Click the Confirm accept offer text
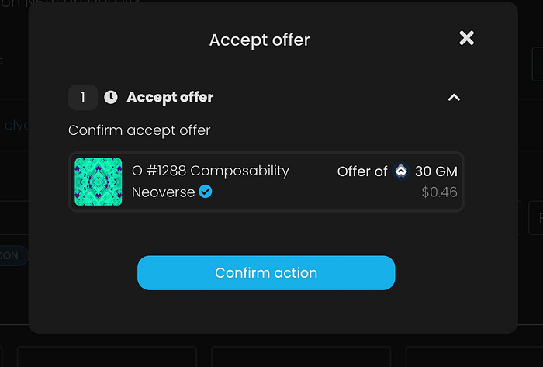Screen dimensions: 543x367 point(140,130)
